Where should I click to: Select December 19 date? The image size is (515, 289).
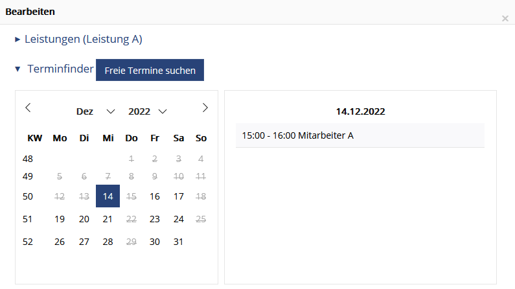60,219
